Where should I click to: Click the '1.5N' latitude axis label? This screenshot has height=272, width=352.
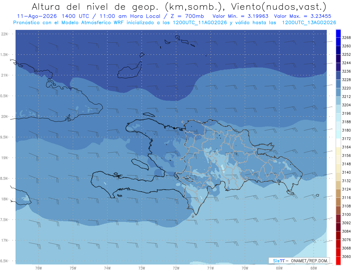4,55
